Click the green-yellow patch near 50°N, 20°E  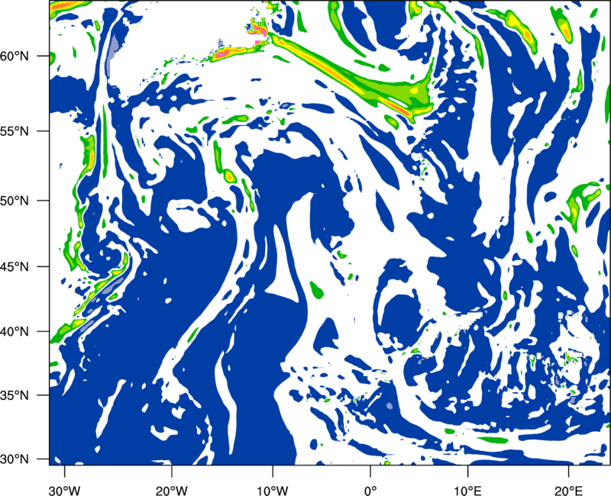(582, 201)
